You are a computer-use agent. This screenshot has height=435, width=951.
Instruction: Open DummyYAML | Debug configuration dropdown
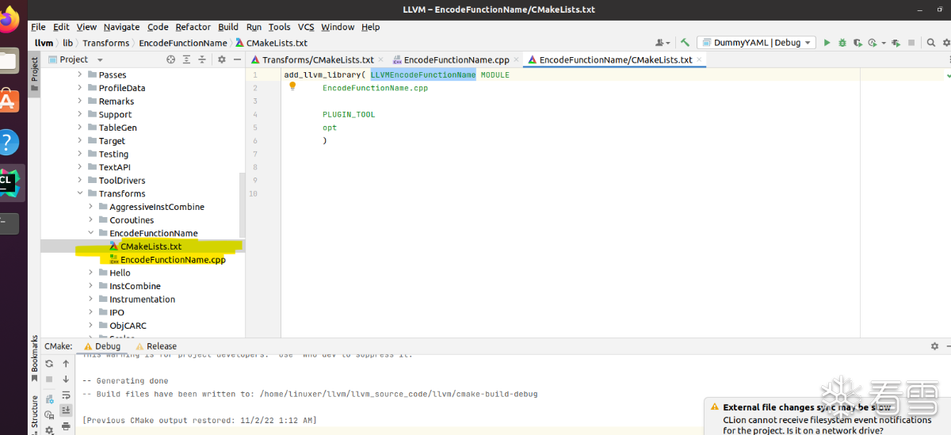click(764, 43)
